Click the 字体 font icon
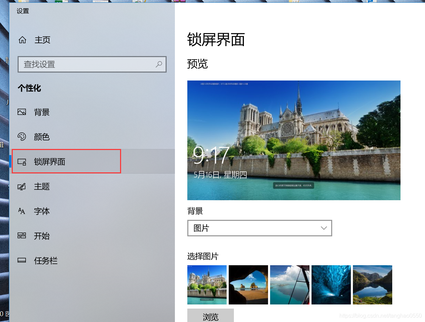Viewport: 425px width, 322px height. coord(22,211)
